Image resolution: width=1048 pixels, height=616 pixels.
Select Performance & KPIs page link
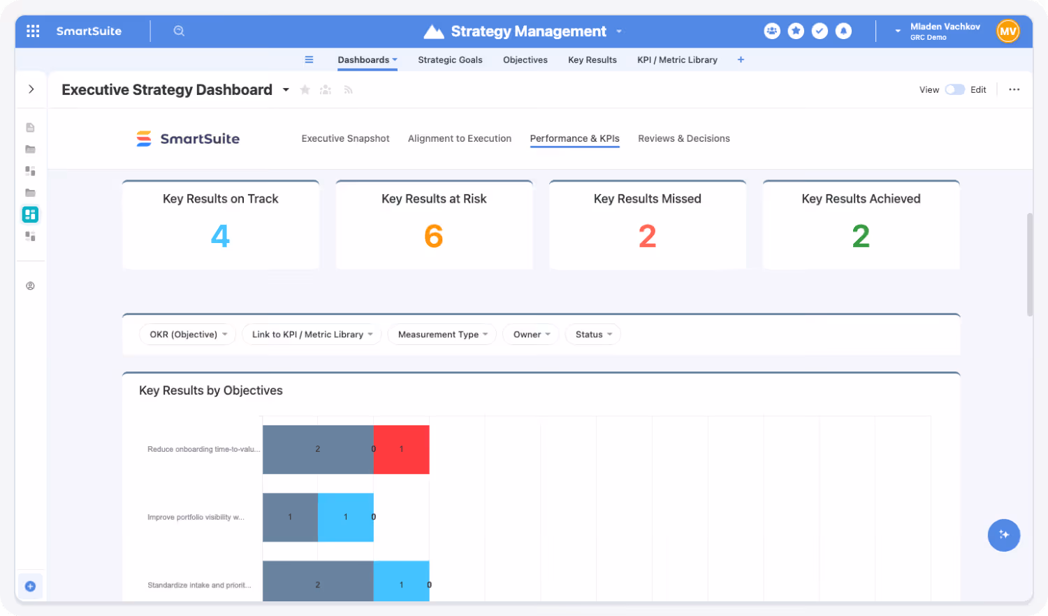click(575, 138)
